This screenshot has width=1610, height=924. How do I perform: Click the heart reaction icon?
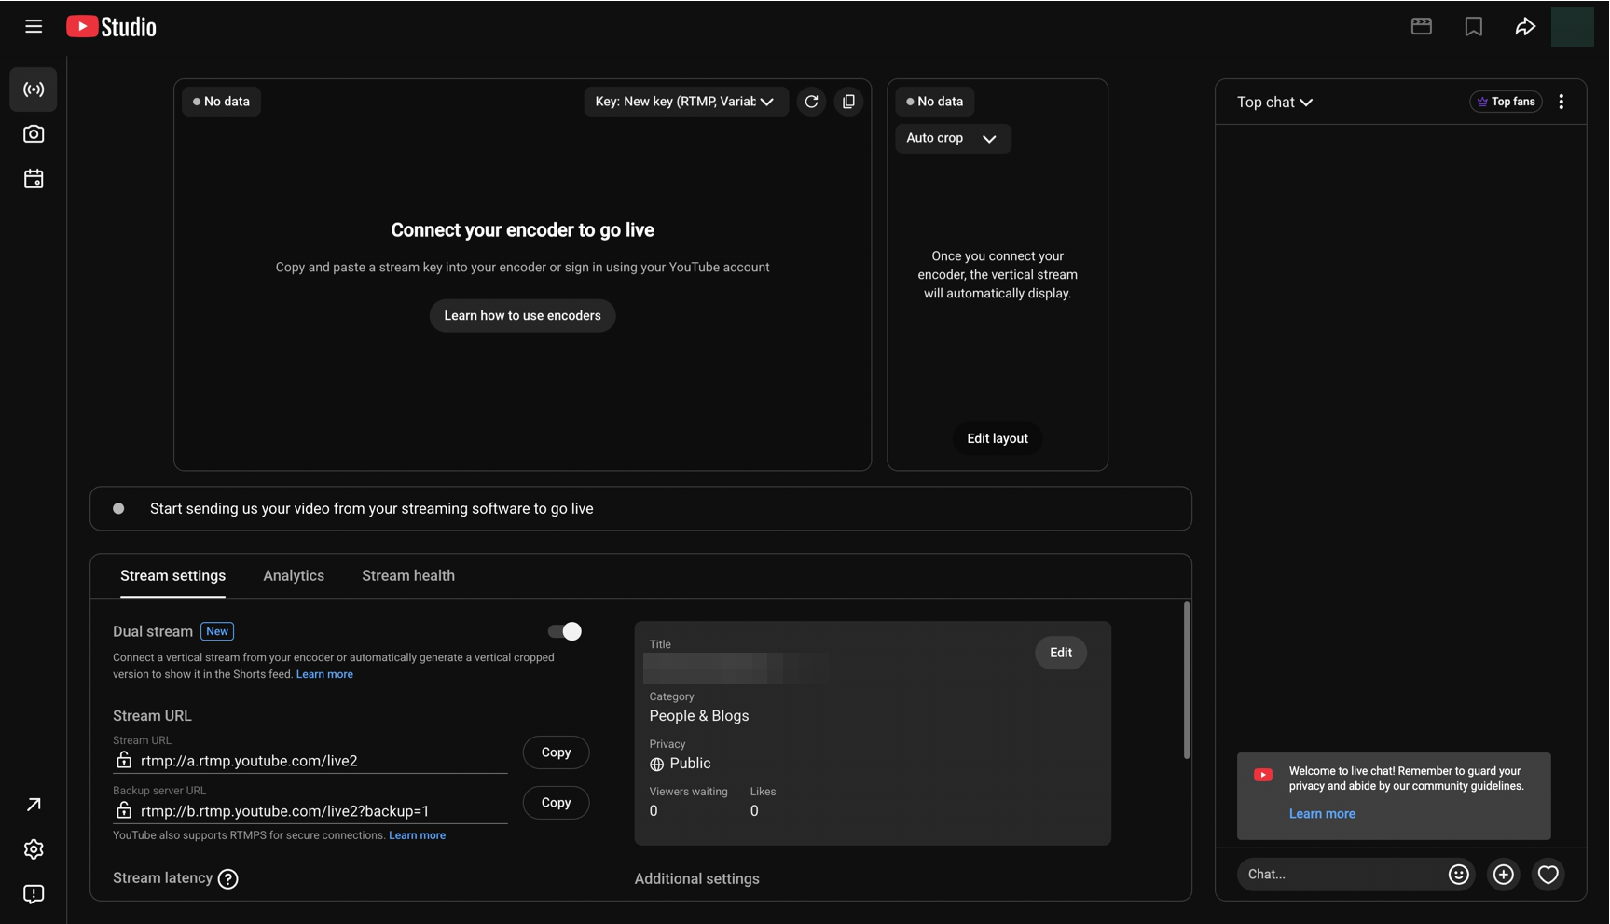pos(1548,874)
